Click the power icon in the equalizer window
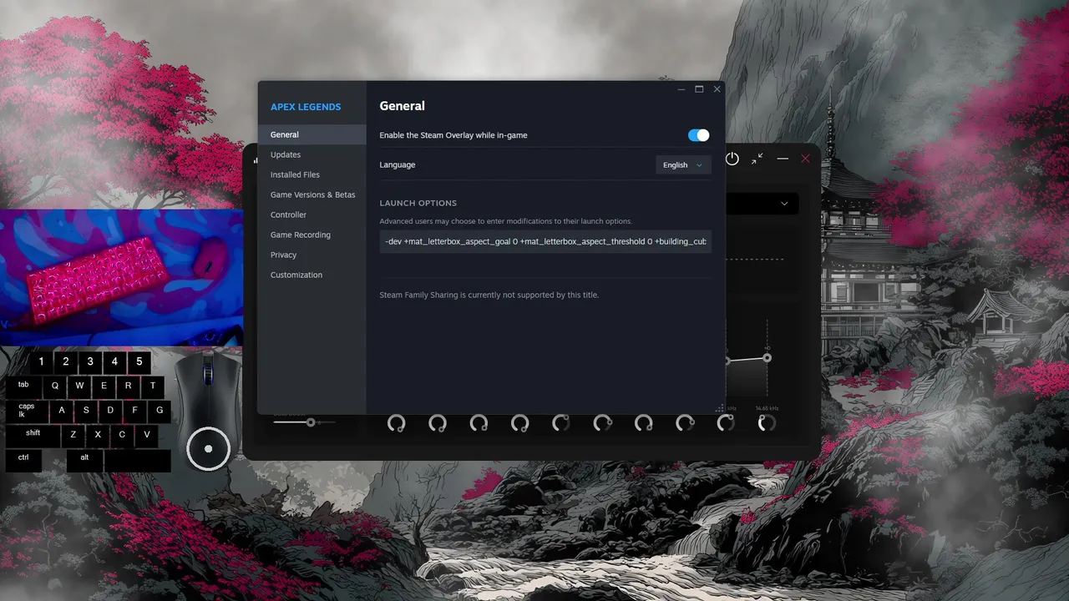Image resolution: width=1069 pixels, height=601 pixels. [732, 159]
